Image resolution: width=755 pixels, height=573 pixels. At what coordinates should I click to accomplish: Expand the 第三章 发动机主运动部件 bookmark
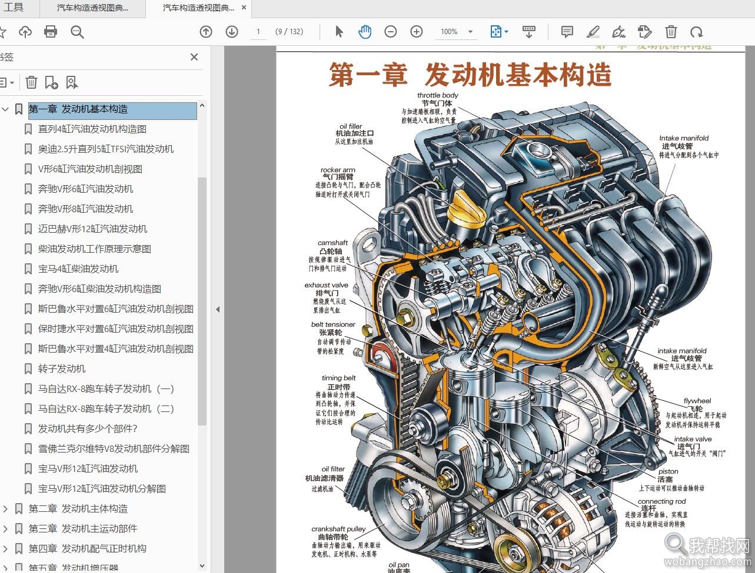5,529
